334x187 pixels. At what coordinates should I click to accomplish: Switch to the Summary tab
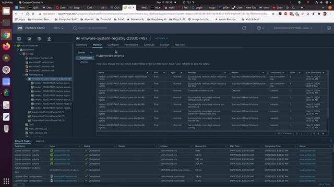(x=81, y=45)
